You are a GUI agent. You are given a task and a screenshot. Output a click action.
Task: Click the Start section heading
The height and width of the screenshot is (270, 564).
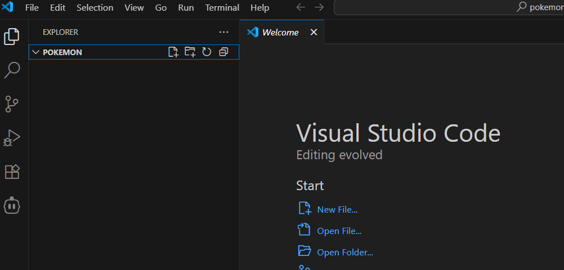coord(310,186)
